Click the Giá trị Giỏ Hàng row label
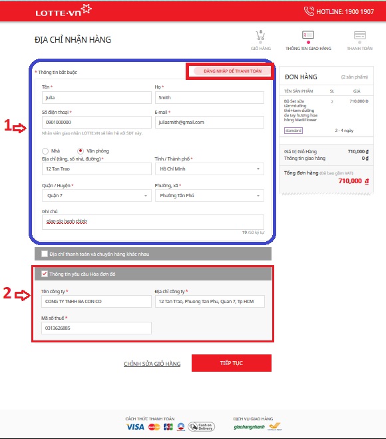This screenshot has height=439, width=386. 300,151
